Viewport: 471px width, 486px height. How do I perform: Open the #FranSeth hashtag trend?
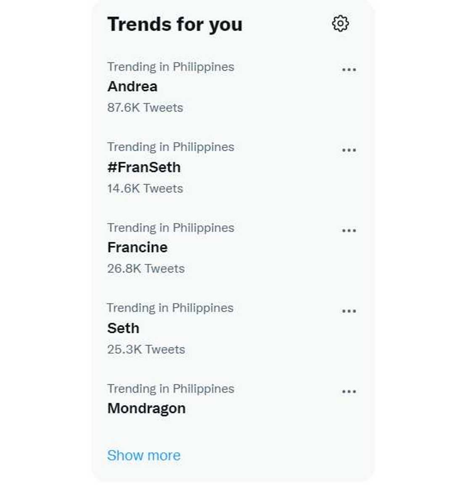(144, 167)
